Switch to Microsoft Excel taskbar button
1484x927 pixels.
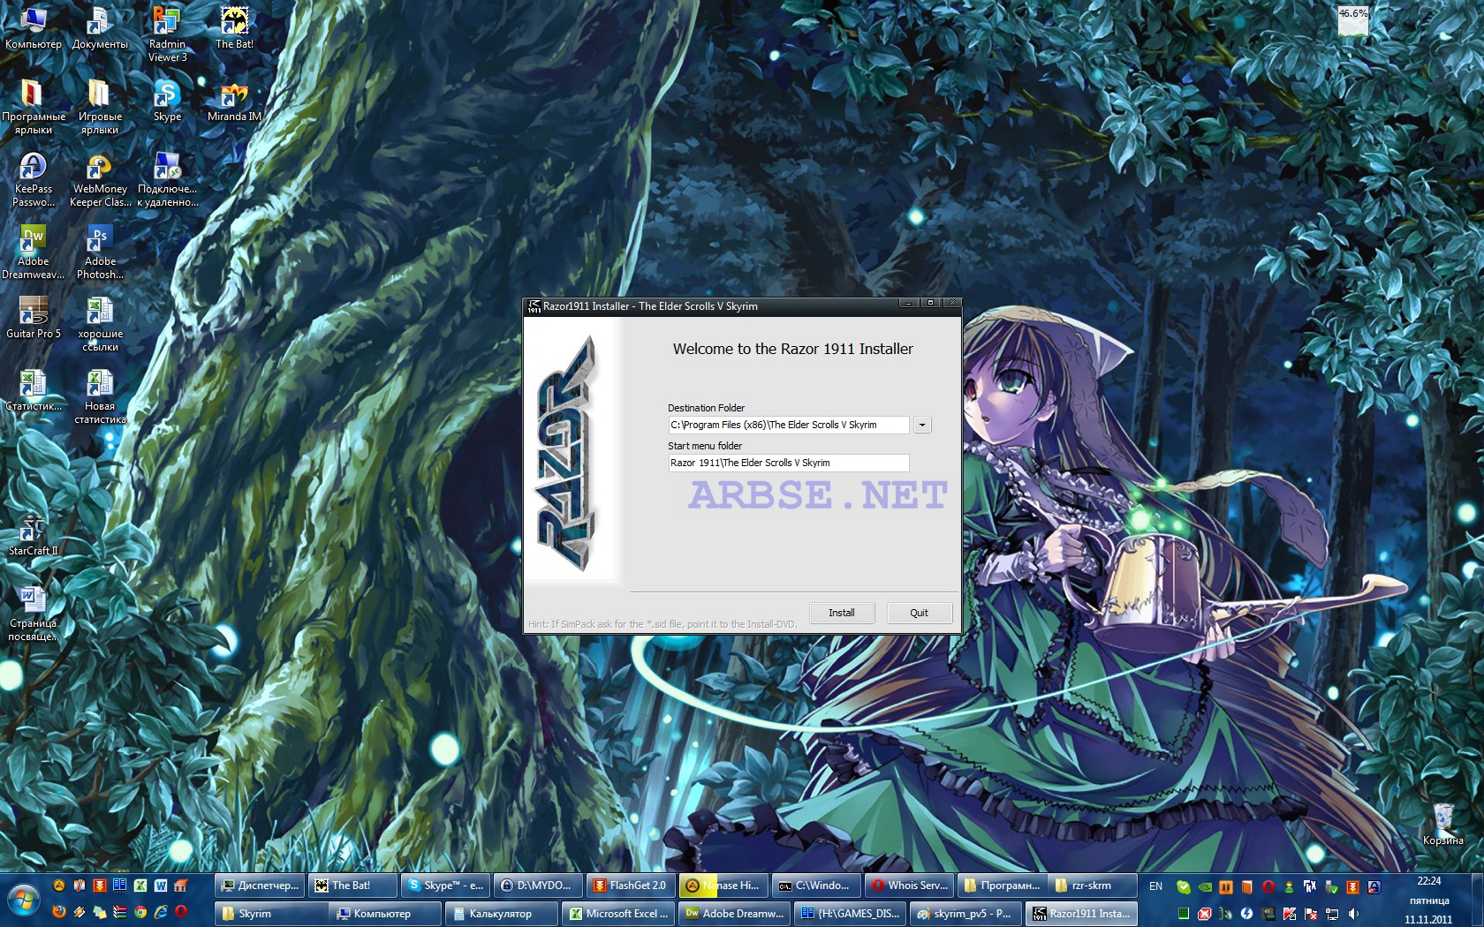pyautogui.click(x=618, y=914)
